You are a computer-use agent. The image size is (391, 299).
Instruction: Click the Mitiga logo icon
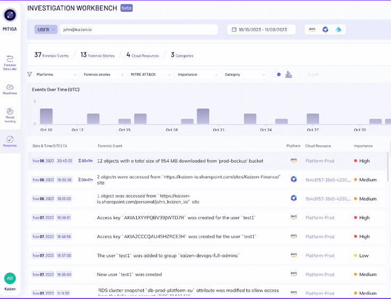pos(10,15)
